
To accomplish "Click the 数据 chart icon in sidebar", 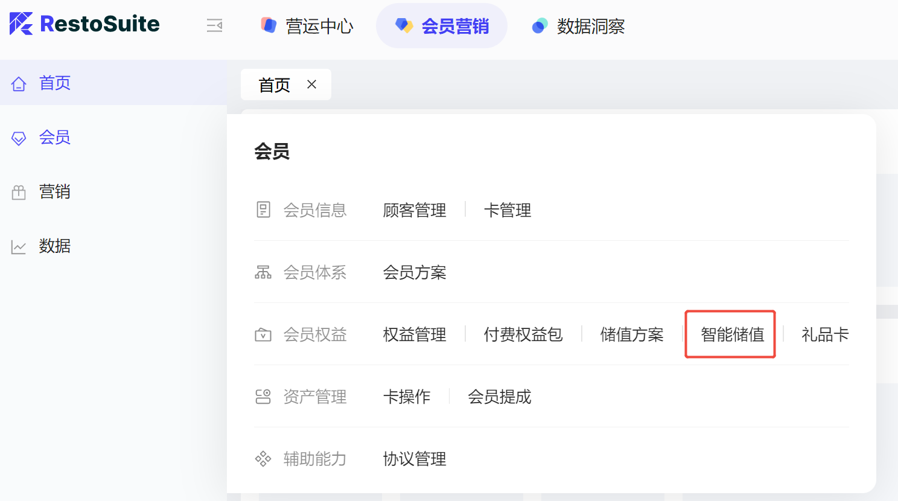I will click(19, 247).
